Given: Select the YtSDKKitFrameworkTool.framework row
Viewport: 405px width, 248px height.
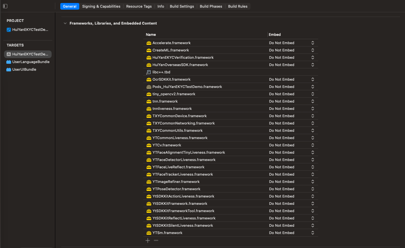Looking at the screenshot, I should coord(230,211).
